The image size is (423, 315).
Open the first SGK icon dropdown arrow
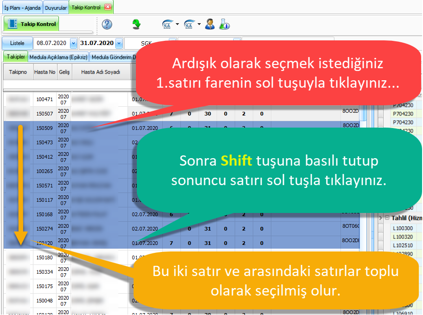coord(177,24)
